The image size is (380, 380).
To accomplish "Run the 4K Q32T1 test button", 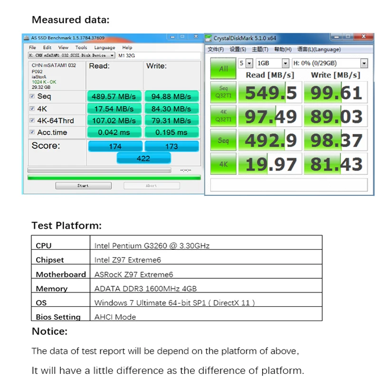I will [223, 116].
